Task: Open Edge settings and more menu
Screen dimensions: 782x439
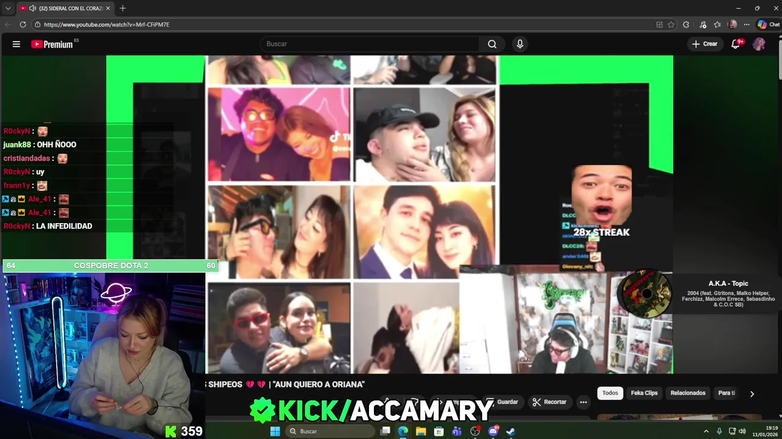Action: pyautogui.click(x=747, y=24)
